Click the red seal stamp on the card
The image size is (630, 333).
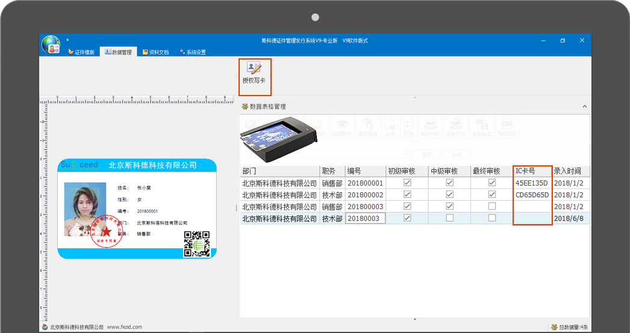point(106,231)
